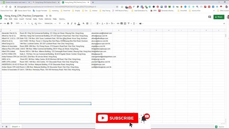Click the green Share button
Image resolution: width=229 pixels, height=129 pixels.
(219, 17)
